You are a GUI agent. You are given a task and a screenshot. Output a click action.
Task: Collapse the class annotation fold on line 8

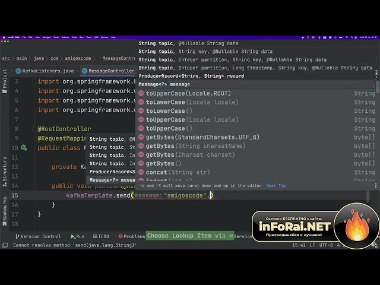point(34,129)
